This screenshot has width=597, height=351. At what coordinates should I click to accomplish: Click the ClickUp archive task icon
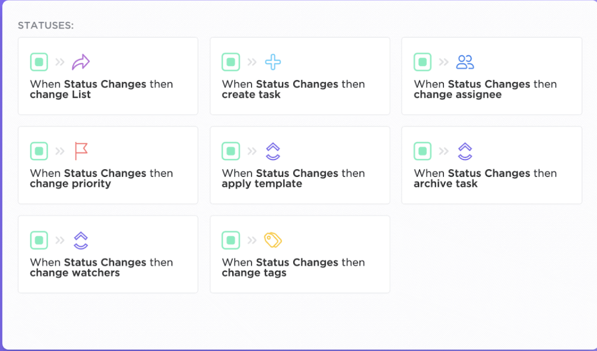tap(465, 151)
